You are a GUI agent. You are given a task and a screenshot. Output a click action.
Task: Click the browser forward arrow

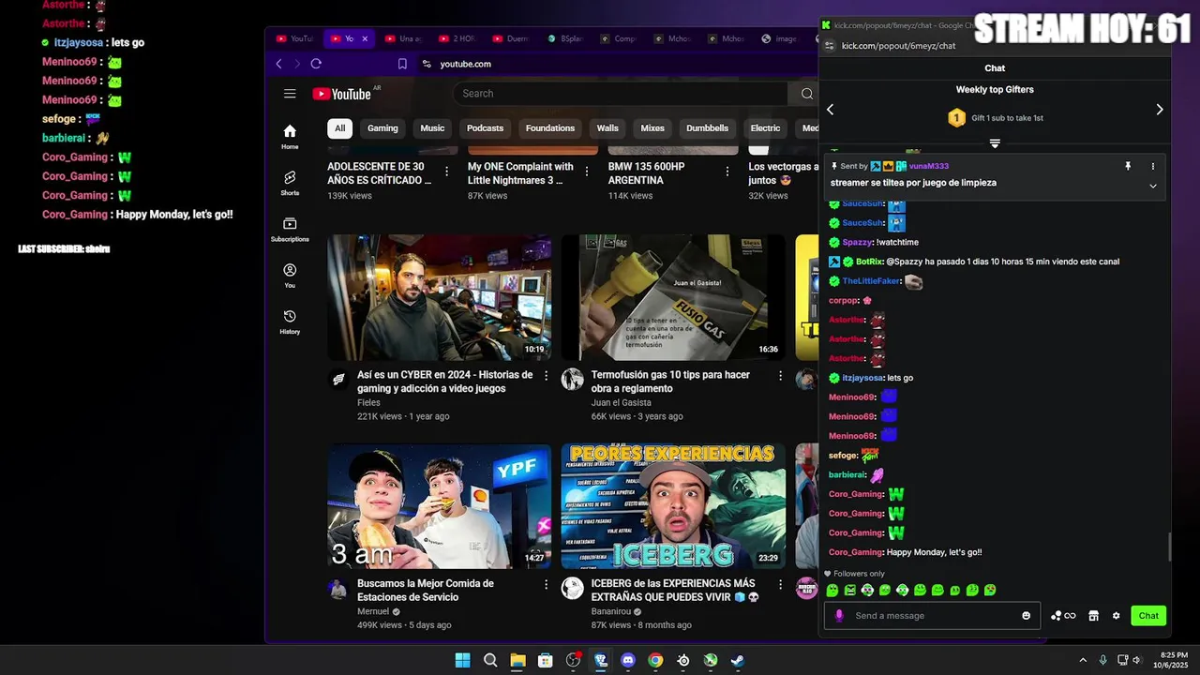(x=297, y=64)
